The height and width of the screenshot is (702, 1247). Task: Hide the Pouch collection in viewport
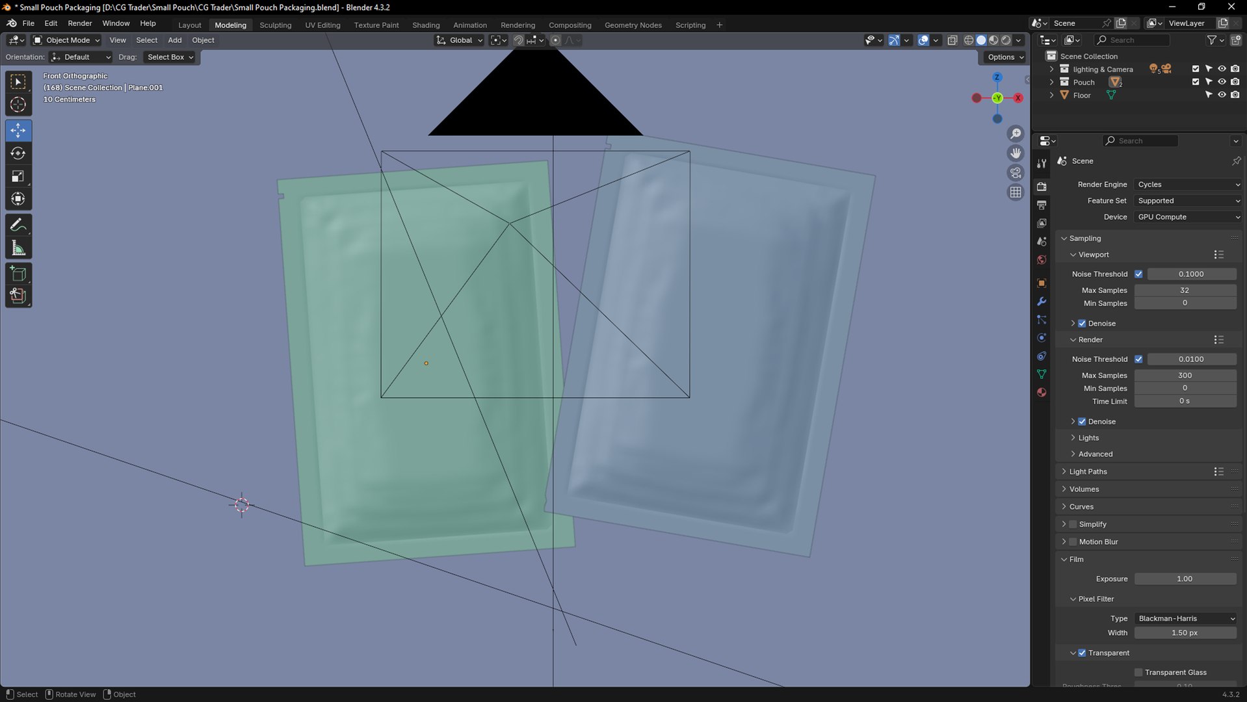(1222, 82)
